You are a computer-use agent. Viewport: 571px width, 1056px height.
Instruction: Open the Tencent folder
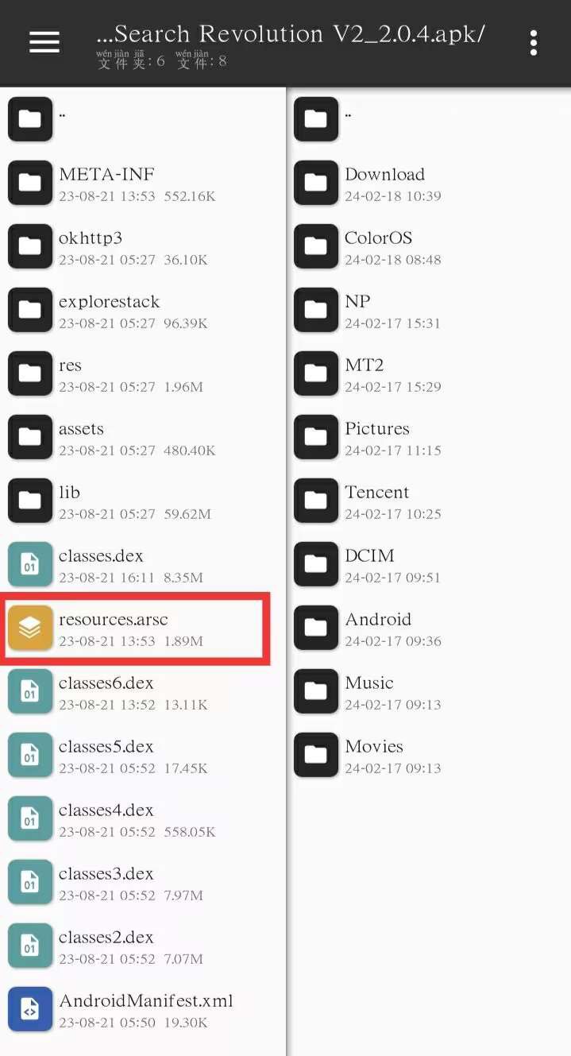click(x=429, y=501)
